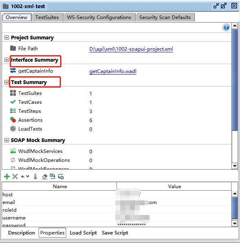This screenshot has height=243, width=240.
Task: Collapse the Test Summary section
Action: point(6,82)
